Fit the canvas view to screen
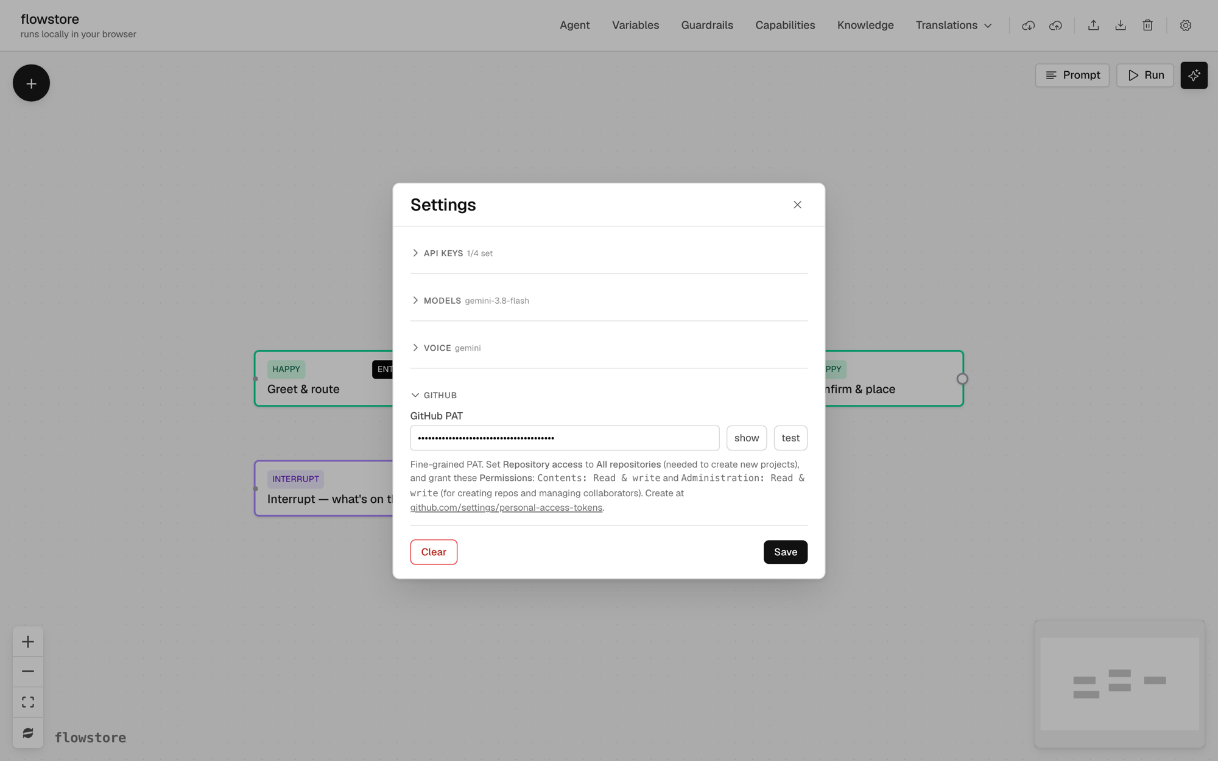Viewport: 1218px width, 761px height. tap(28, 702)
